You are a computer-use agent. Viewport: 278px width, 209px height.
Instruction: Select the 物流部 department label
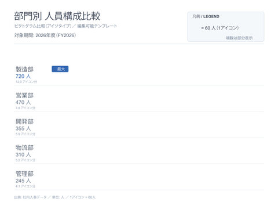(24, 147)
